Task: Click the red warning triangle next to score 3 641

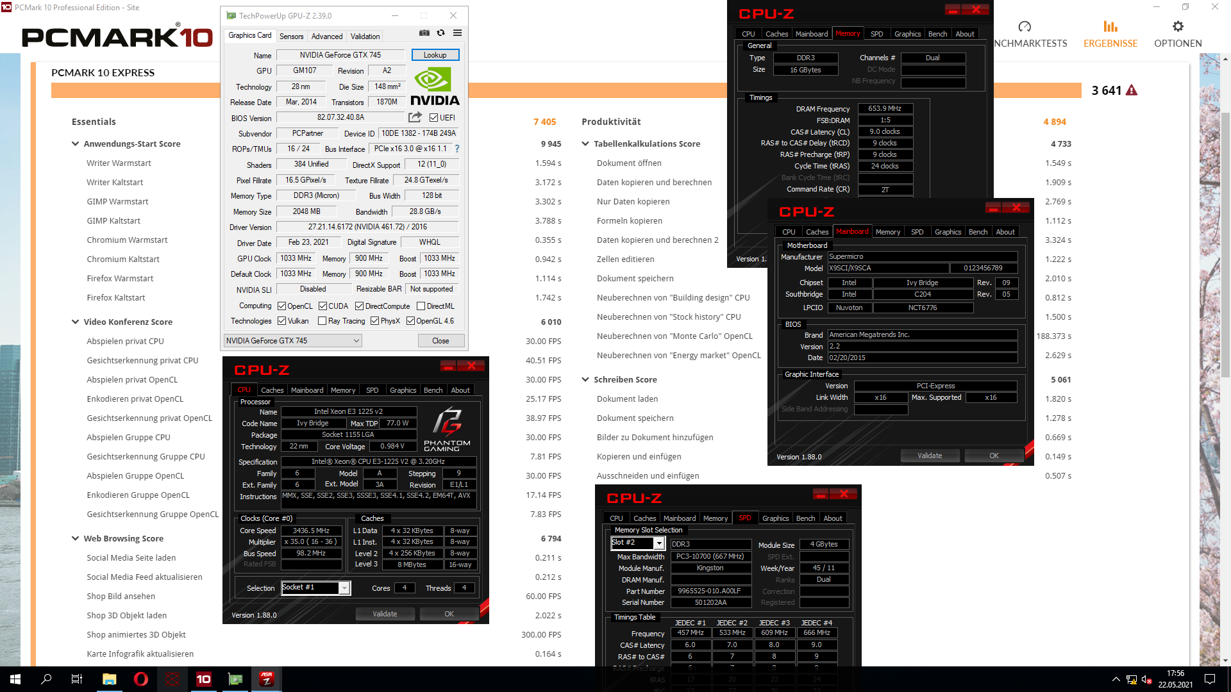Action: 1132,90
